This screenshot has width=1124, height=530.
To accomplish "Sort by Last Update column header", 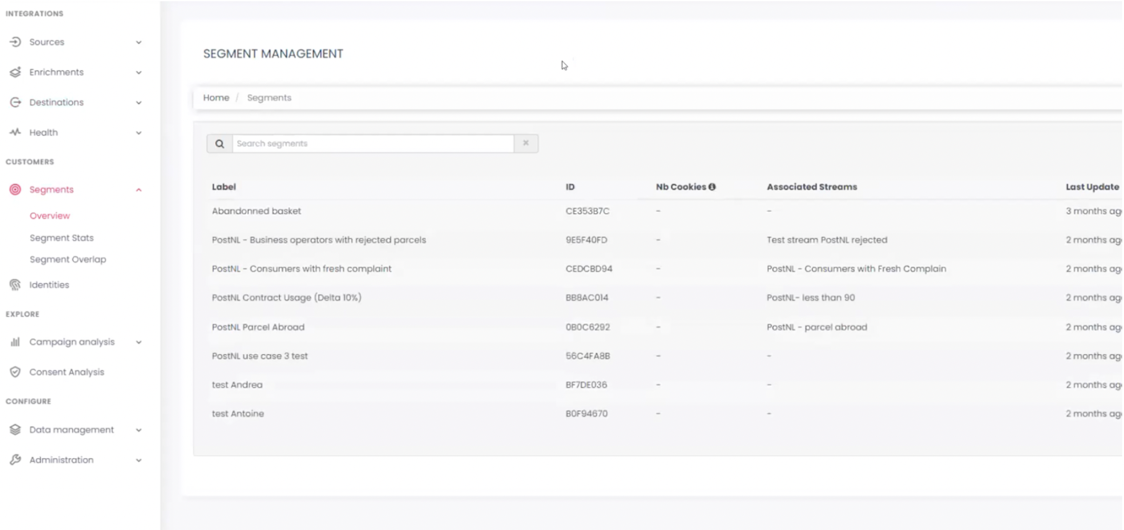I will [x=1092, y=187].
